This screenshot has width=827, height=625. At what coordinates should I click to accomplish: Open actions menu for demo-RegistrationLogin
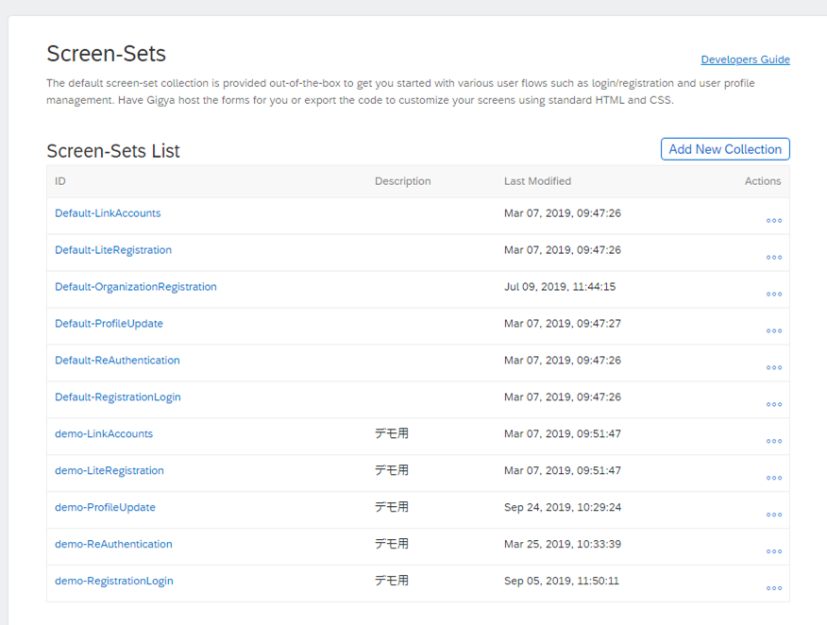click(774, 588)
